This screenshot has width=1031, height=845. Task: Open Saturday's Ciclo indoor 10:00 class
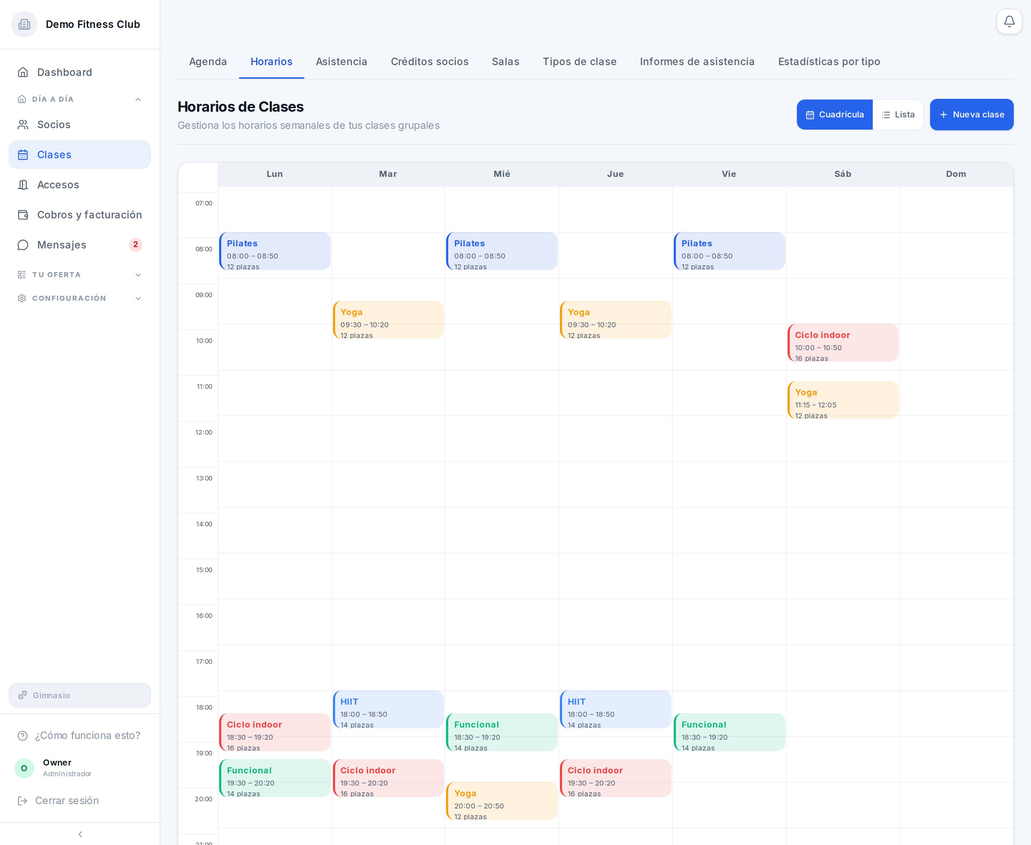[843, 343]
